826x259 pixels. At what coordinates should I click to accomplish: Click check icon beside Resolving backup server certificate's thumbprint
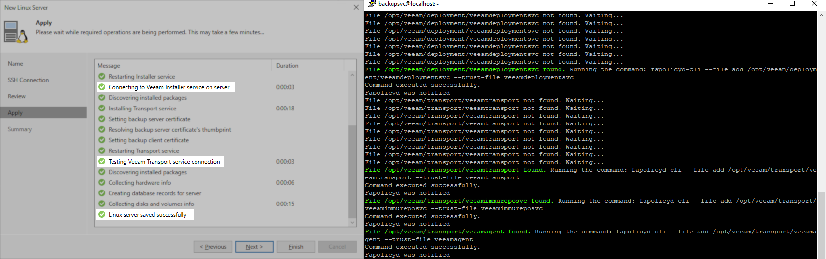point(102,129)
